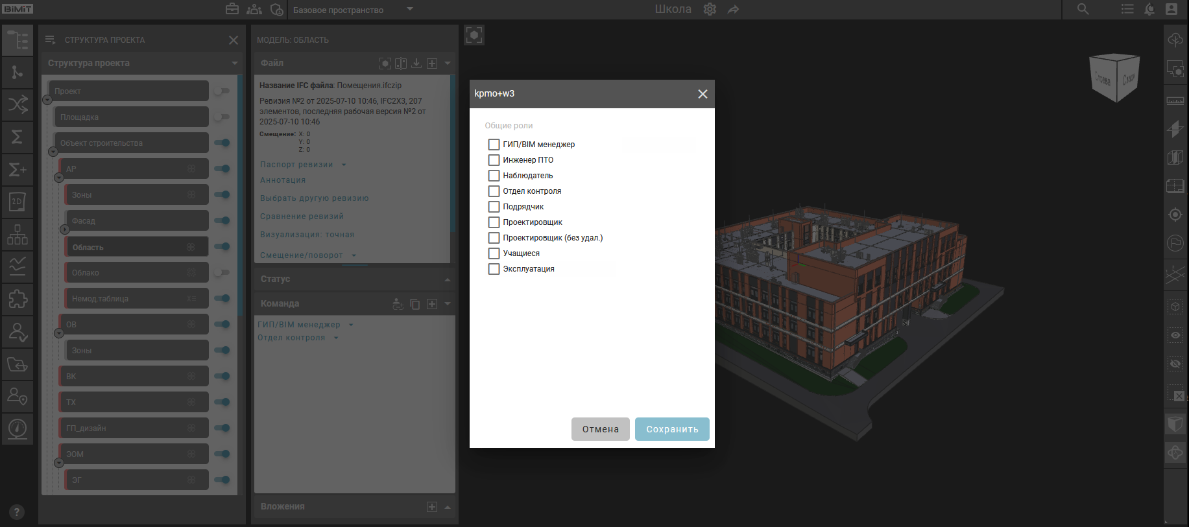Click the share arrow icon beside Школа
The height and width of the screenshot is (527, 1189).
click(x=733, y=10)
